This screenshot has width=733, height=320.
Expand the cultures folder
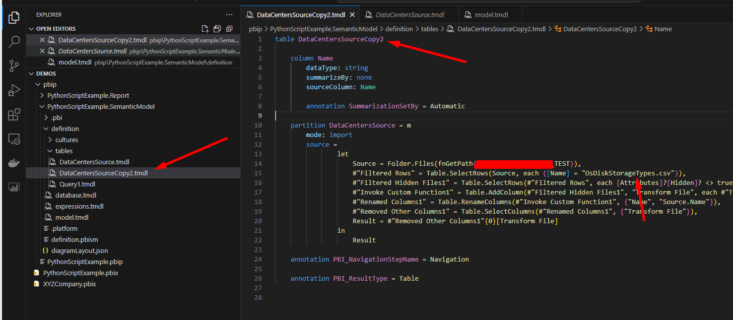click(50, 140)
